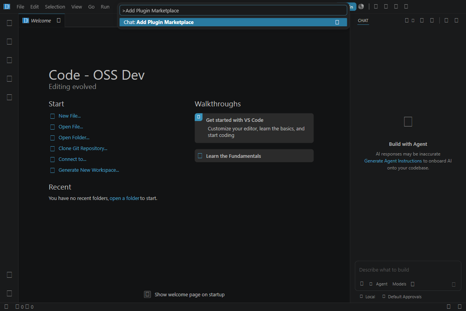This screenshot has width=466, height=311.
Task: Open the File menu
Action: pos(21,7)
